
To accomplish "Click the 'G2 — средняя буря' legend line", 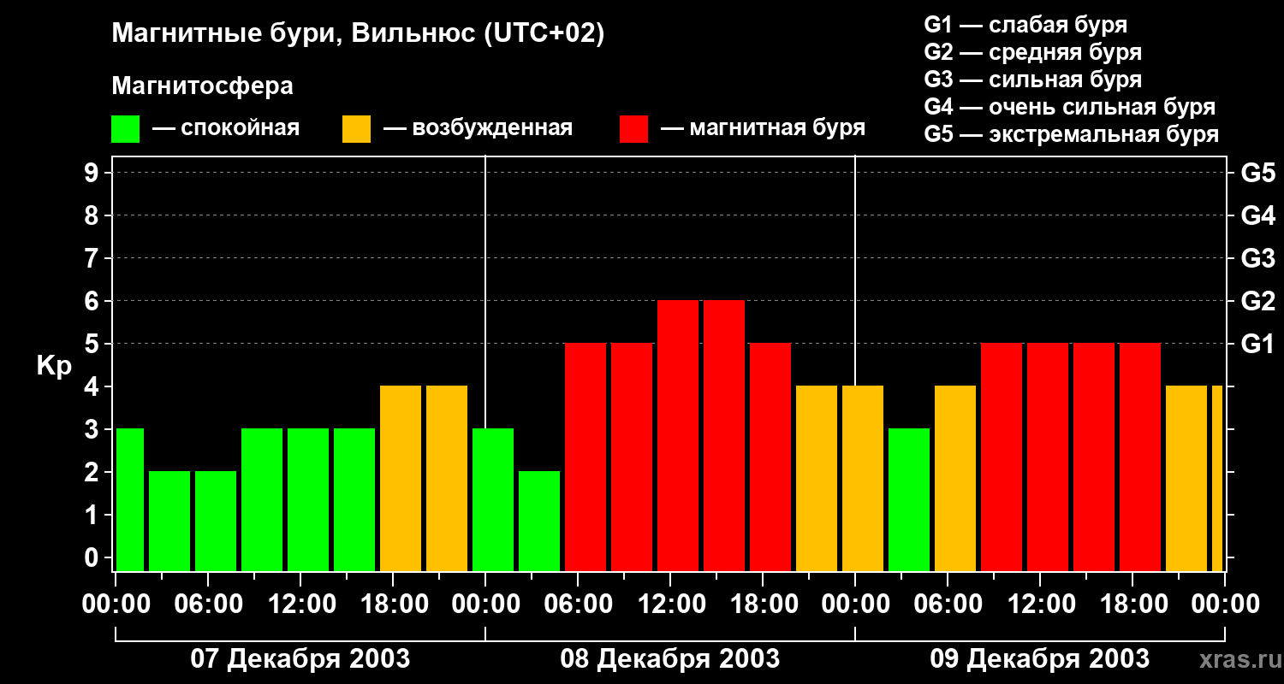I will click(x=1032, y=52).
